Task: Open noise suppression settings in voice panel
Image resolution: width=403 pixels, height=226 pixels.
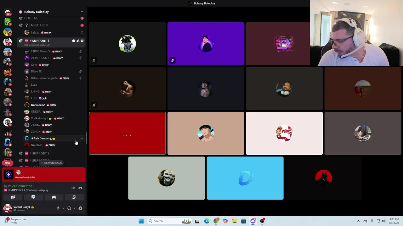Action: click(73, 188)
